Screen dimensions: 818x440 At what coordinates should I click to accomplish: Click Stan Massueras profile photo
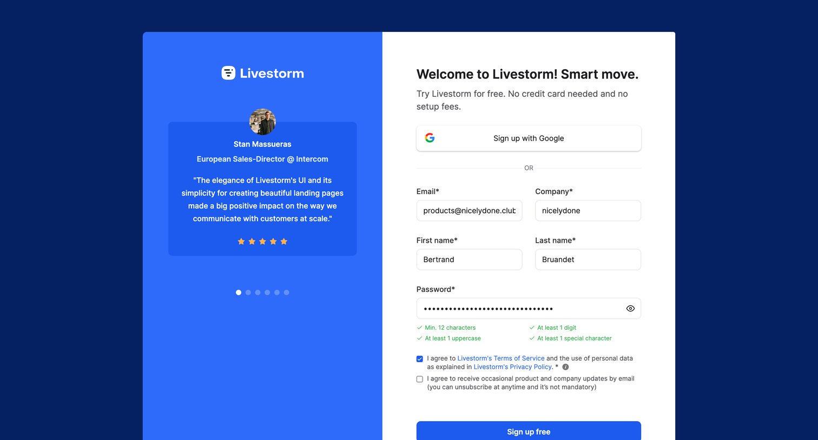pos(262,122)
